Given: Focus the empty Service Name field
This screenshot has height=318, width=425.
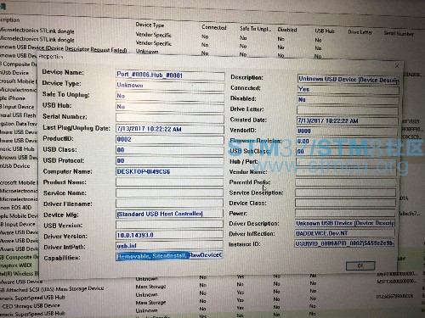Looking at the screenshot, I should 170,192.
